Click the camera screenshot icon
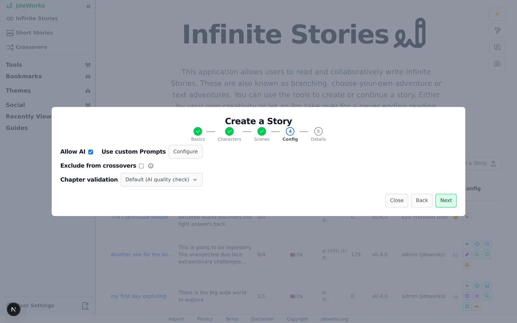Viewport: 517px width, 323px height. coord(497,64)
